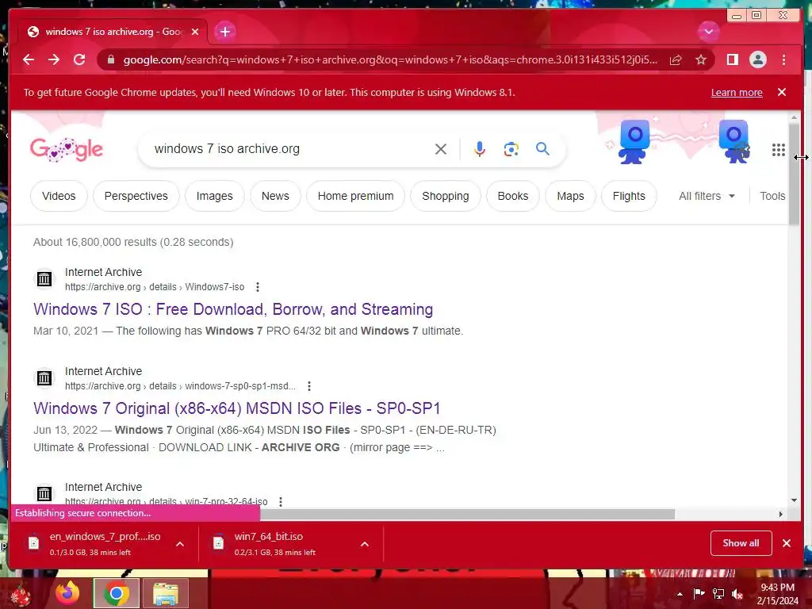Open the Google apps grid

coord(779,150)
